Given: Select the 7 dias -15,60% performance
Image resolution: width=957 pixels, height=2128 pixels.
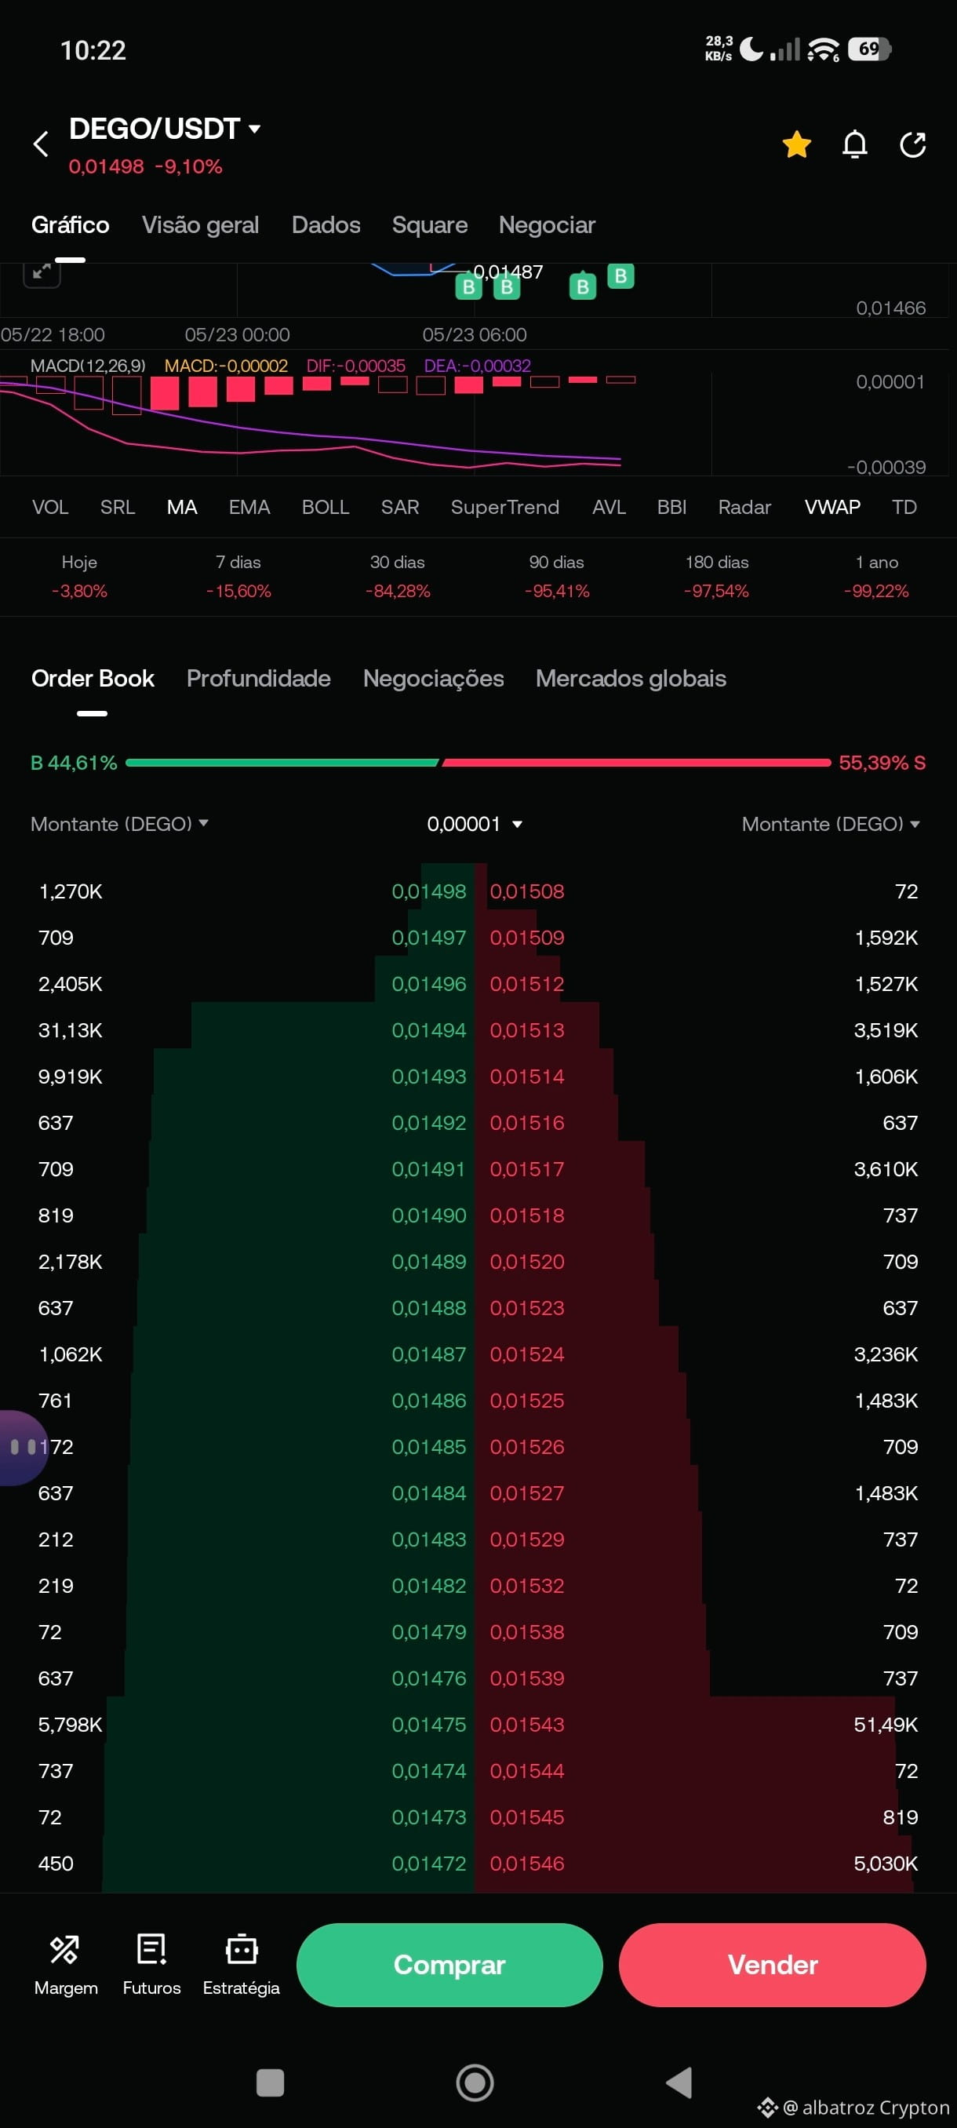Looking at the screenshot, I should [238, 577].
